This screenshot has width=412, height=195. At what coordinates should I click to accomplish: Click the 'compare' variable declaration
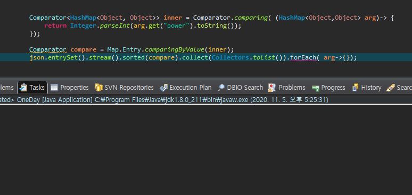point(83,49)
